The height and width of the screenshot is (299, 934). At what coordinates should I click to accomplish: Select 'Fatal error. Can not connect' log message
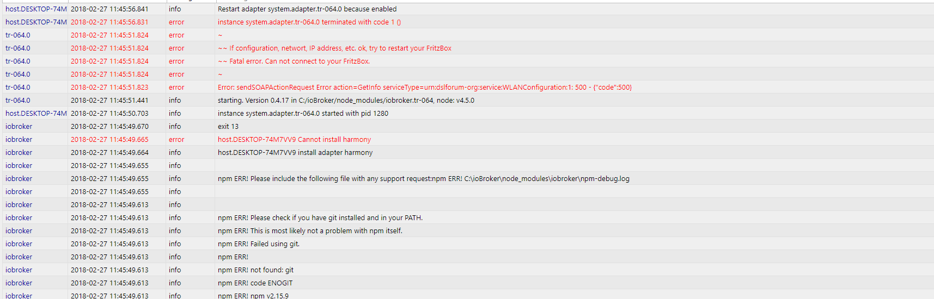point(294,61)
